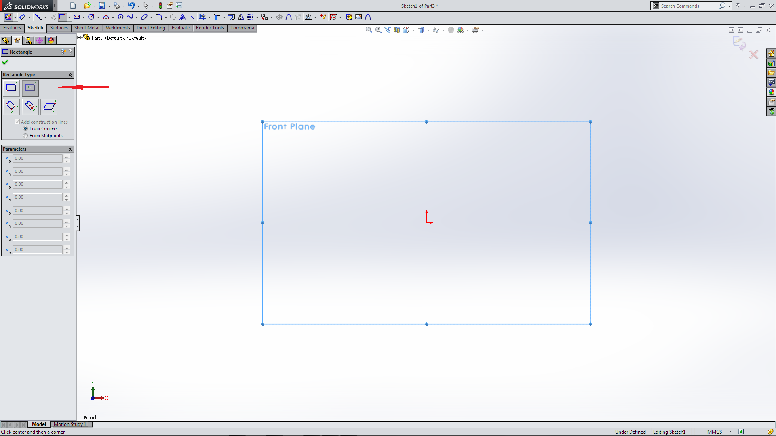This screenshot has width=776, height=436.
Task: Open the Evaluate tab
Action: [x=180, y=28]
